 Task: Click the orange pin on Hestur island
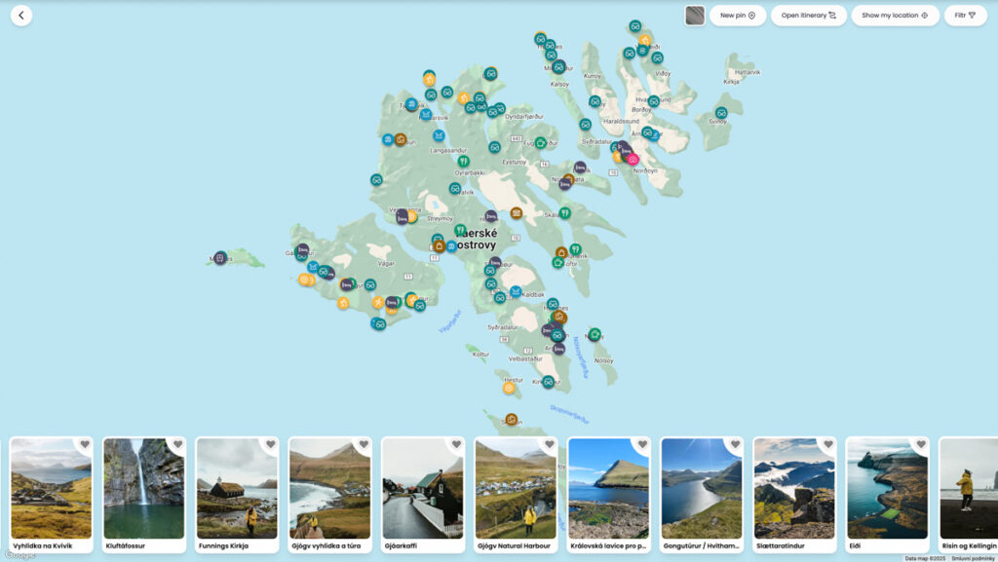[509, 388]
